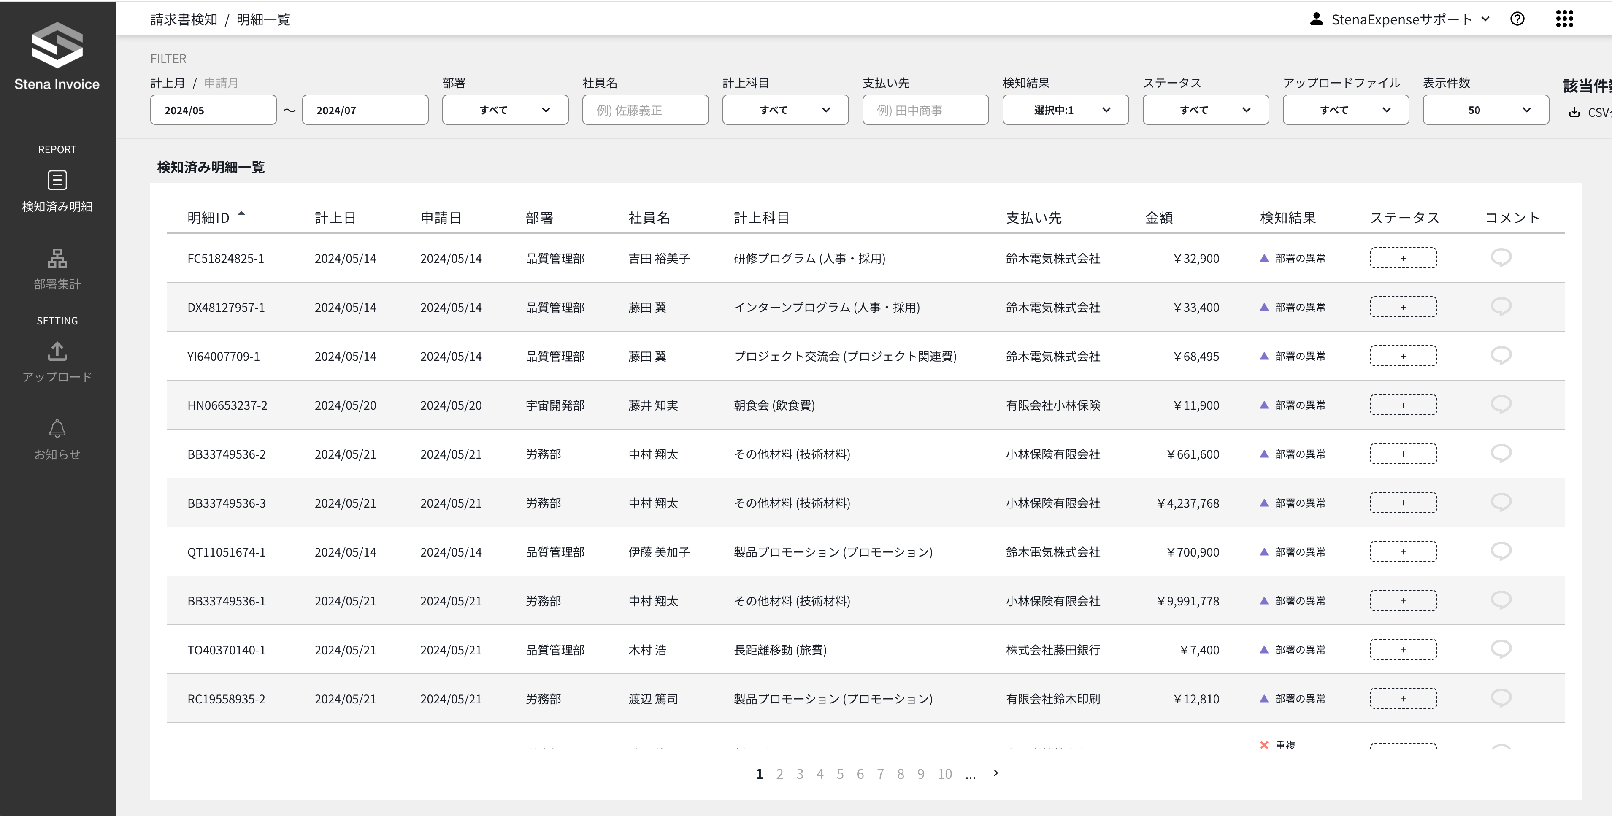Open the 検知済み明細 report icon
1612x816 pixels.
pos(57,181)
